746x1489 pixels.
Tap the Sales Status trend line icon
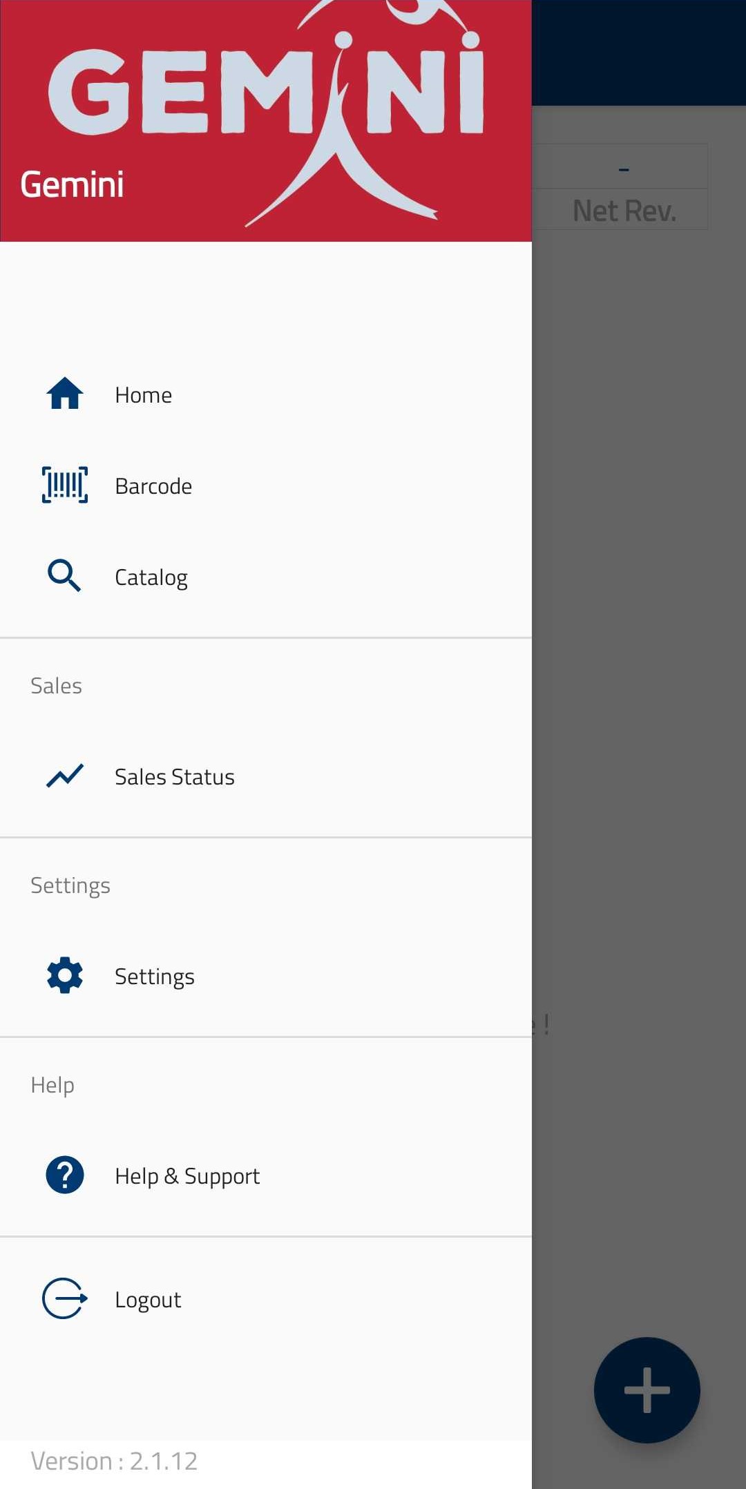(65, 776)
